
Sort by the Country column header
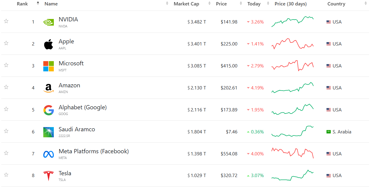[x=336, y=4]
